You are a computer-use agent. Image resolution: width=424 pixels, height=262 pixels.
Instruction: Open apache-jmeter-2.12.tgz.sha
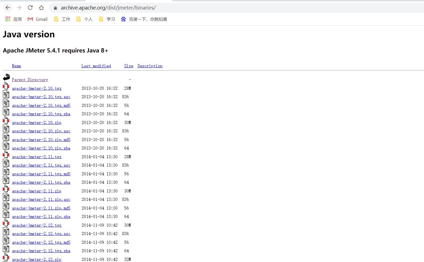pyautogui.click(x=41, y=251)
